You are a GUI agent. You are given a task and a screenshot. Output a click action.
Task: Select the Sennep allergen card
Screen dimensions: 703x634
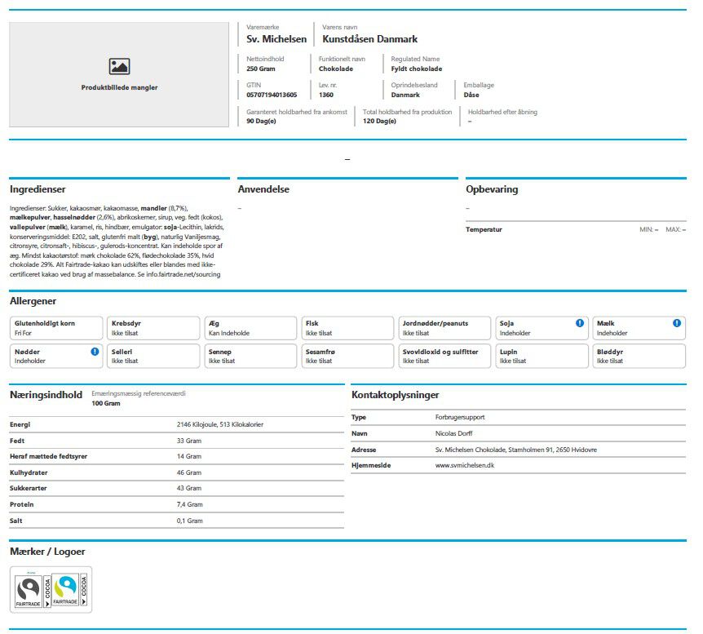tap(250, 357)
